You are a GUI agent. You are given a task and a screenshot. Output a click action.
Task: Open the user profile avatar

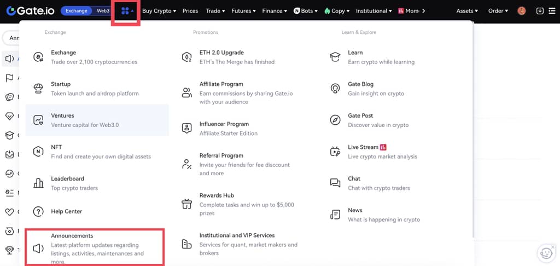point(521,10)
